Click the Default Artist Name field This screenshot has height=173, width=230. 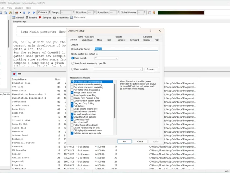point(126,49)
